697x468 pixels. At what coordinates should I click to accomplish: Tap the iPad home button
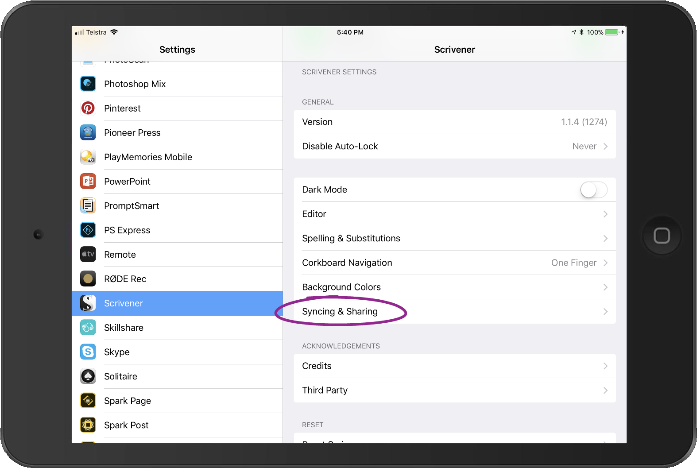click(x=662, y=236)
